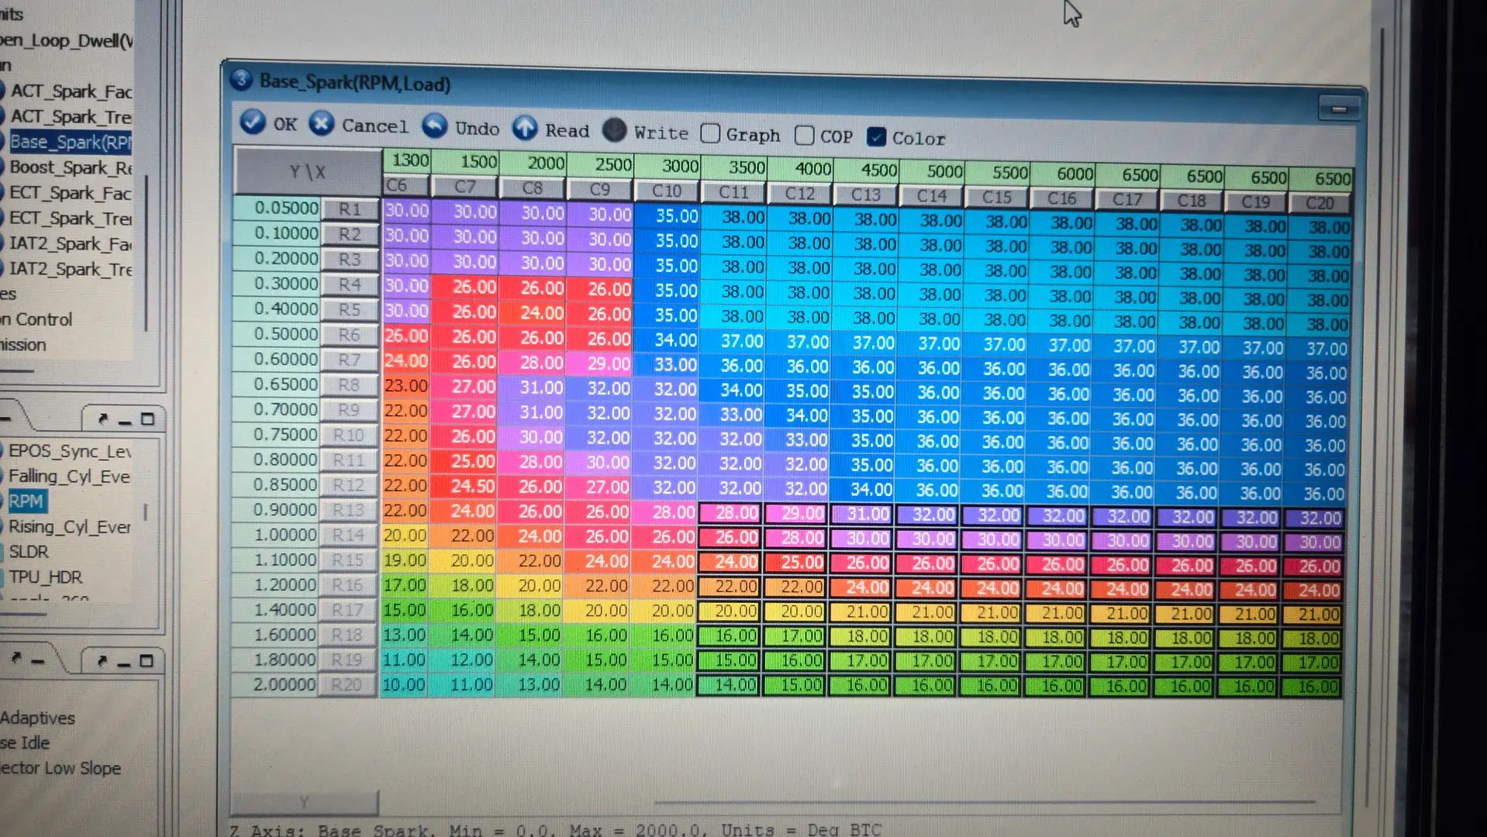Click the Base_Spark window title icon
The width and height of the screenshot is (1487, 837).
pyautogui.click(x=242, y=79)
